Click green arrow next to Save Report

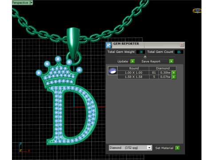tap(171, 61)
